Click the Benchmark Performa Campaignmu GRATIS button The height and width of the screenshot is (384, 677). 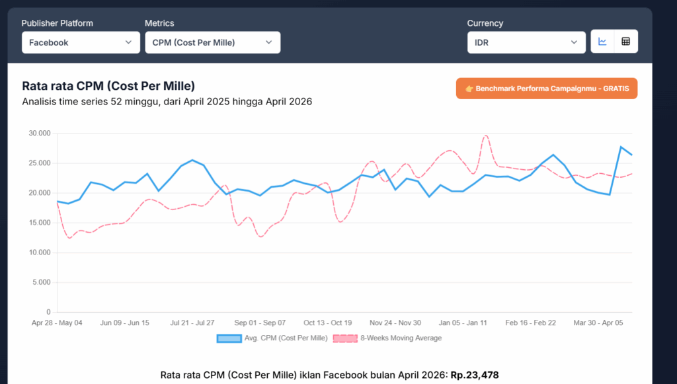(x=546, y=88)
